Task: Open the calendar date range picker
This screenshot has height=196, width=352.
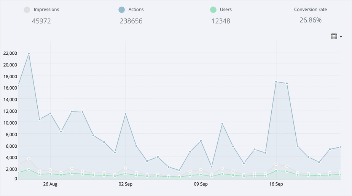Action: 334,36
